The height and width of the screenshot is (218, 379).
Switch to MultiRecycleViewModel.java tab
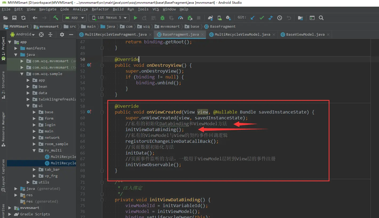coord(242,35)
